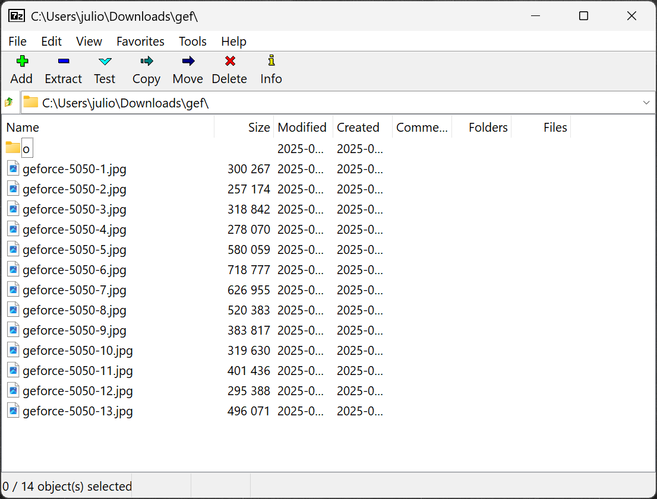Select file name geforce-5050-12.jpg

pos(78,391)
